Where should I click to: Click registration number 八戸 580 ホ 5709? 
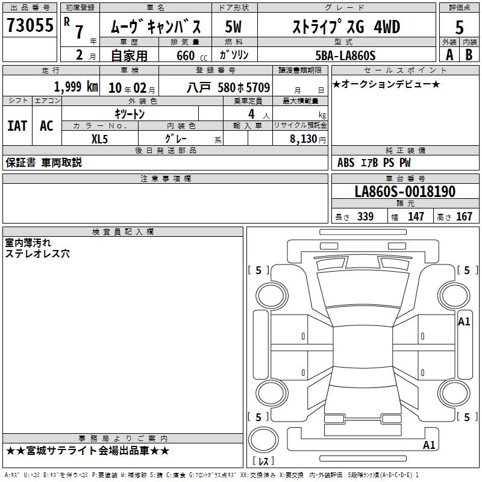tap(228, 88)
